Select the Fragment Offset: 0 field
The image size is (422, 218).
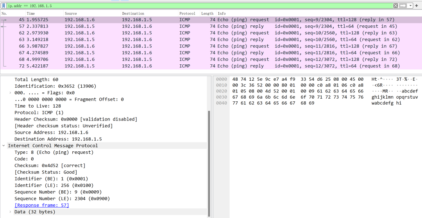click(x=69, y=99)
